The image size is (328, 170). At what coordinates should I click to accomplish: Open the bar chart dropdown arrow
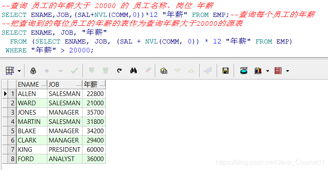267,71
